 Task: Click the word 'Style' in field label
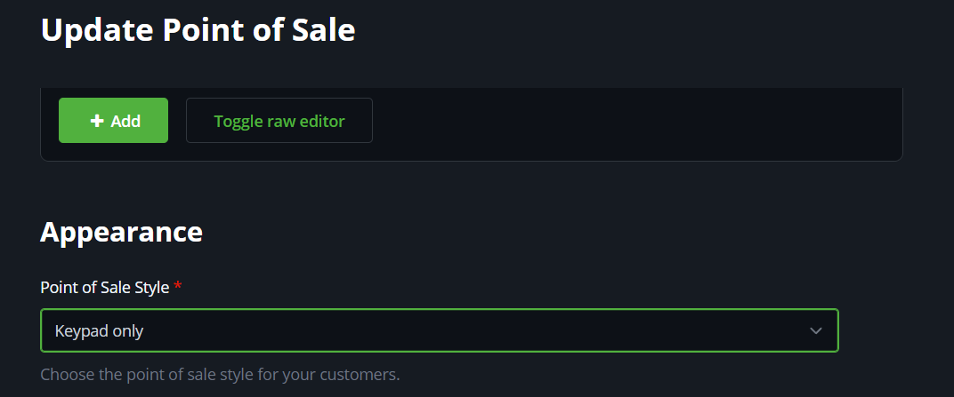[x=150, y=287]
